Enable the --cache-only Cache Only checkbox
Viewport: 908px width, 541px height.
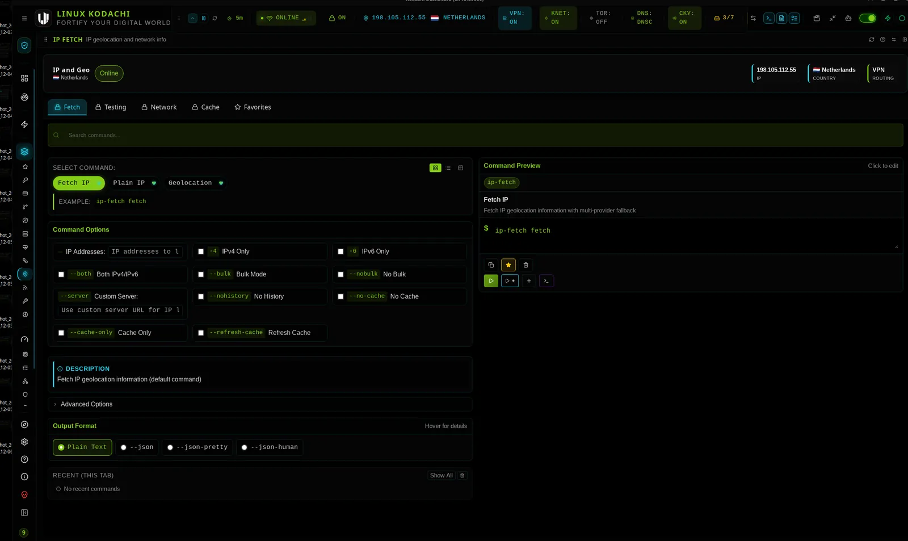pyautogui.click(x=61, y=333)
